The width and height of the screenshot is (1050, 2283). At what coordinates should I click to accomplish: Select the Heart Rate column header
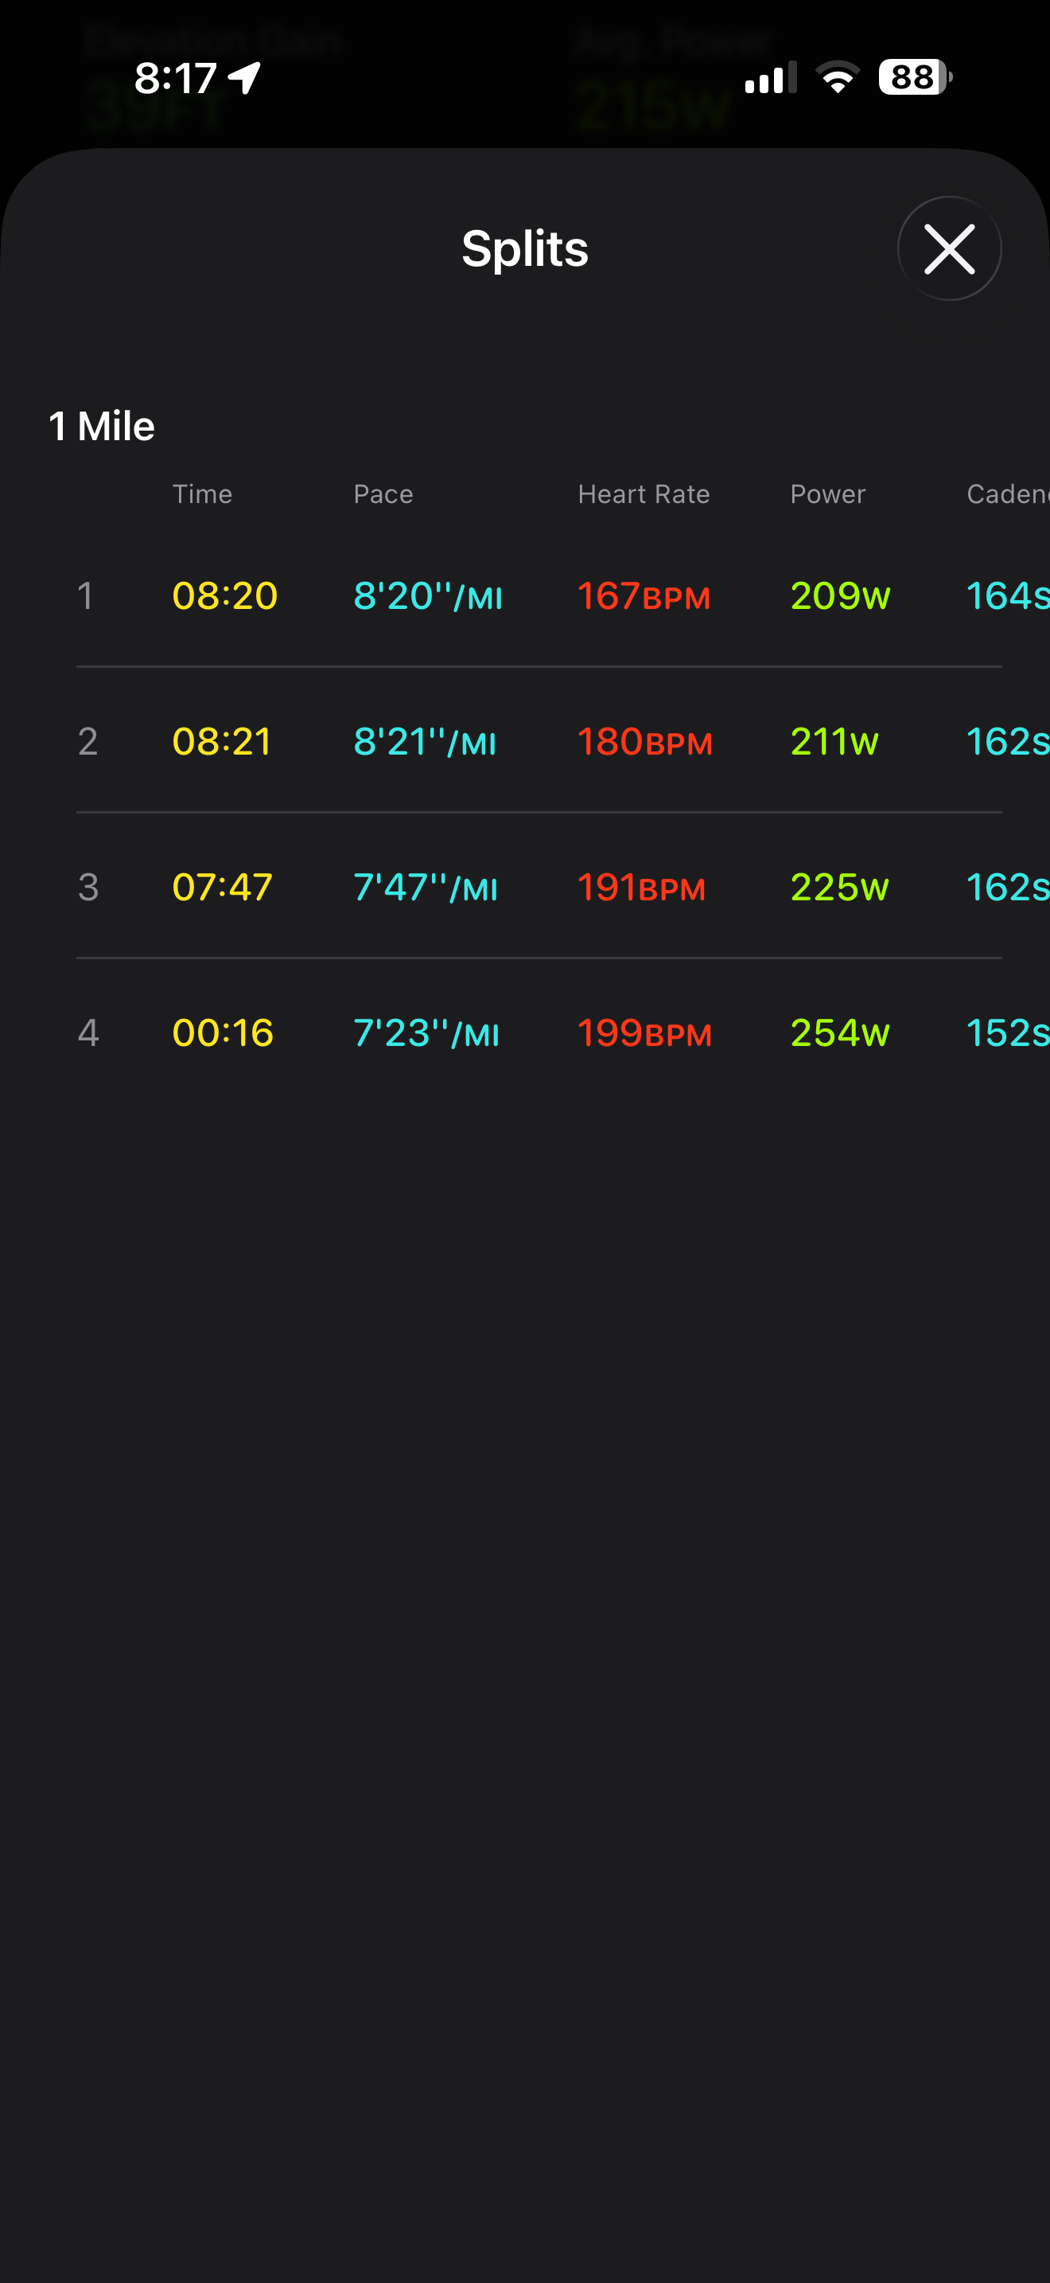tap(644, 494)
